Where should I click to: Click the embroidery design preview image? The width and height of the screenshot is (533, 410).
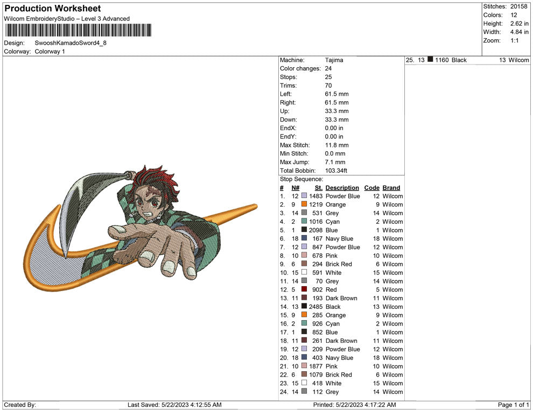pos(141,228)
